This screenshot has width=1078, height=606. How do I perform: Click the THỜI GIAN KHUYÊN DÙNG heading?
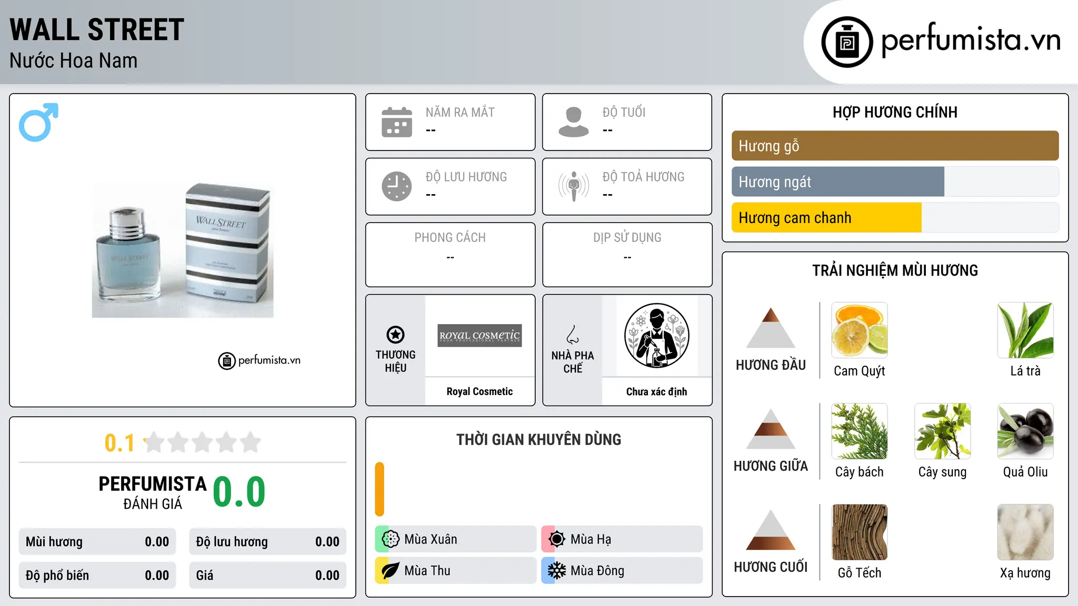pyautogui.click(x=538, y=439)
